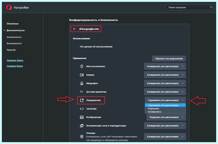Open the Оцените Opera link
This screenshot has height=144, width=218.
tap(15, 61)
